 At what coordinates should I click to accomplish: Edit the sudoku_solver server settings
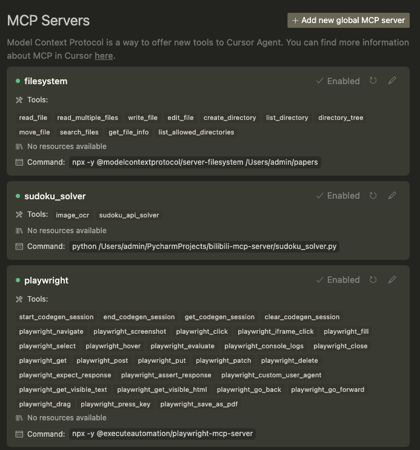392,196
